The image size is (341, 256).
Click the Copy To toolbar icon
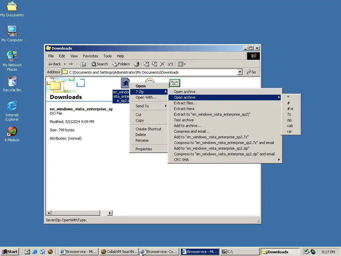[x=155, y=64]
